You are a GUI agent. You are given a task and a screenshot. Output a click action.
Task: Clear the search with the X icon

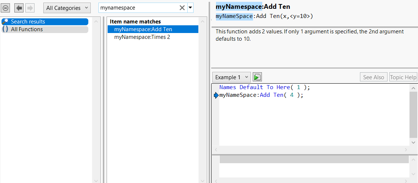click(x=182, y=8)
